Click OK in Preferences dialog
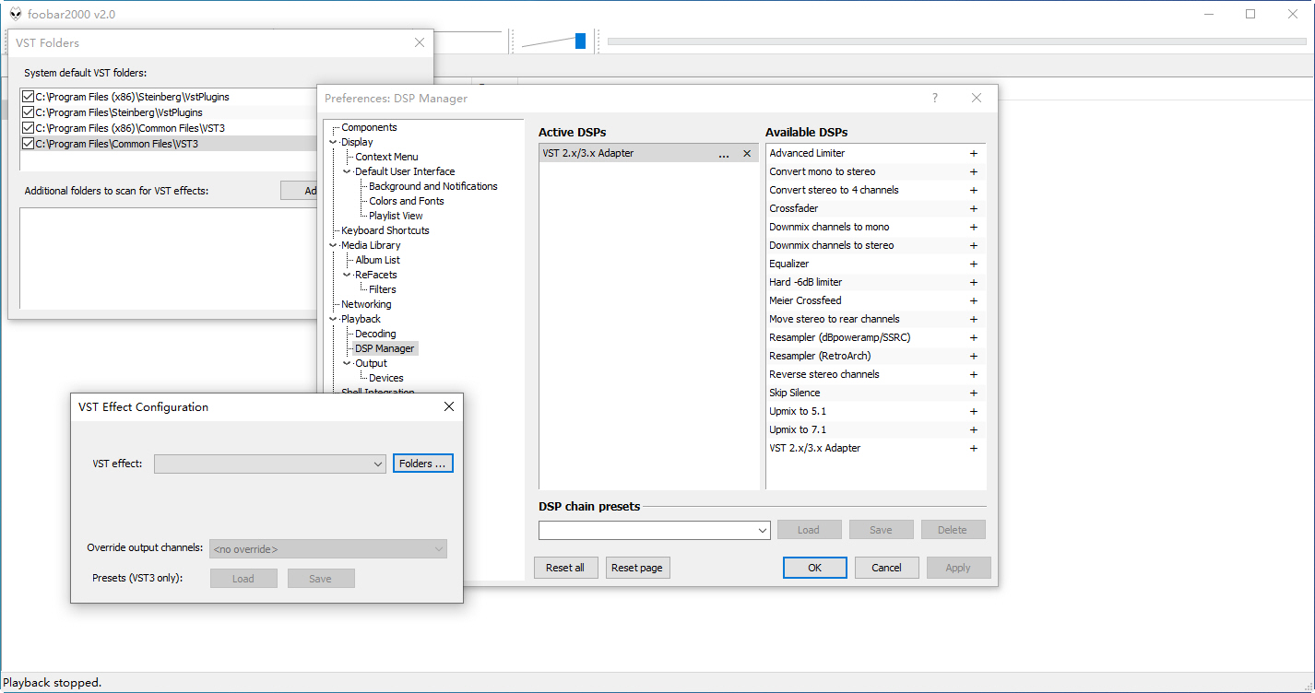Image resolution: width=1315 pixels, height=693 pixels. pyautogui.click(x=814, y=568)
